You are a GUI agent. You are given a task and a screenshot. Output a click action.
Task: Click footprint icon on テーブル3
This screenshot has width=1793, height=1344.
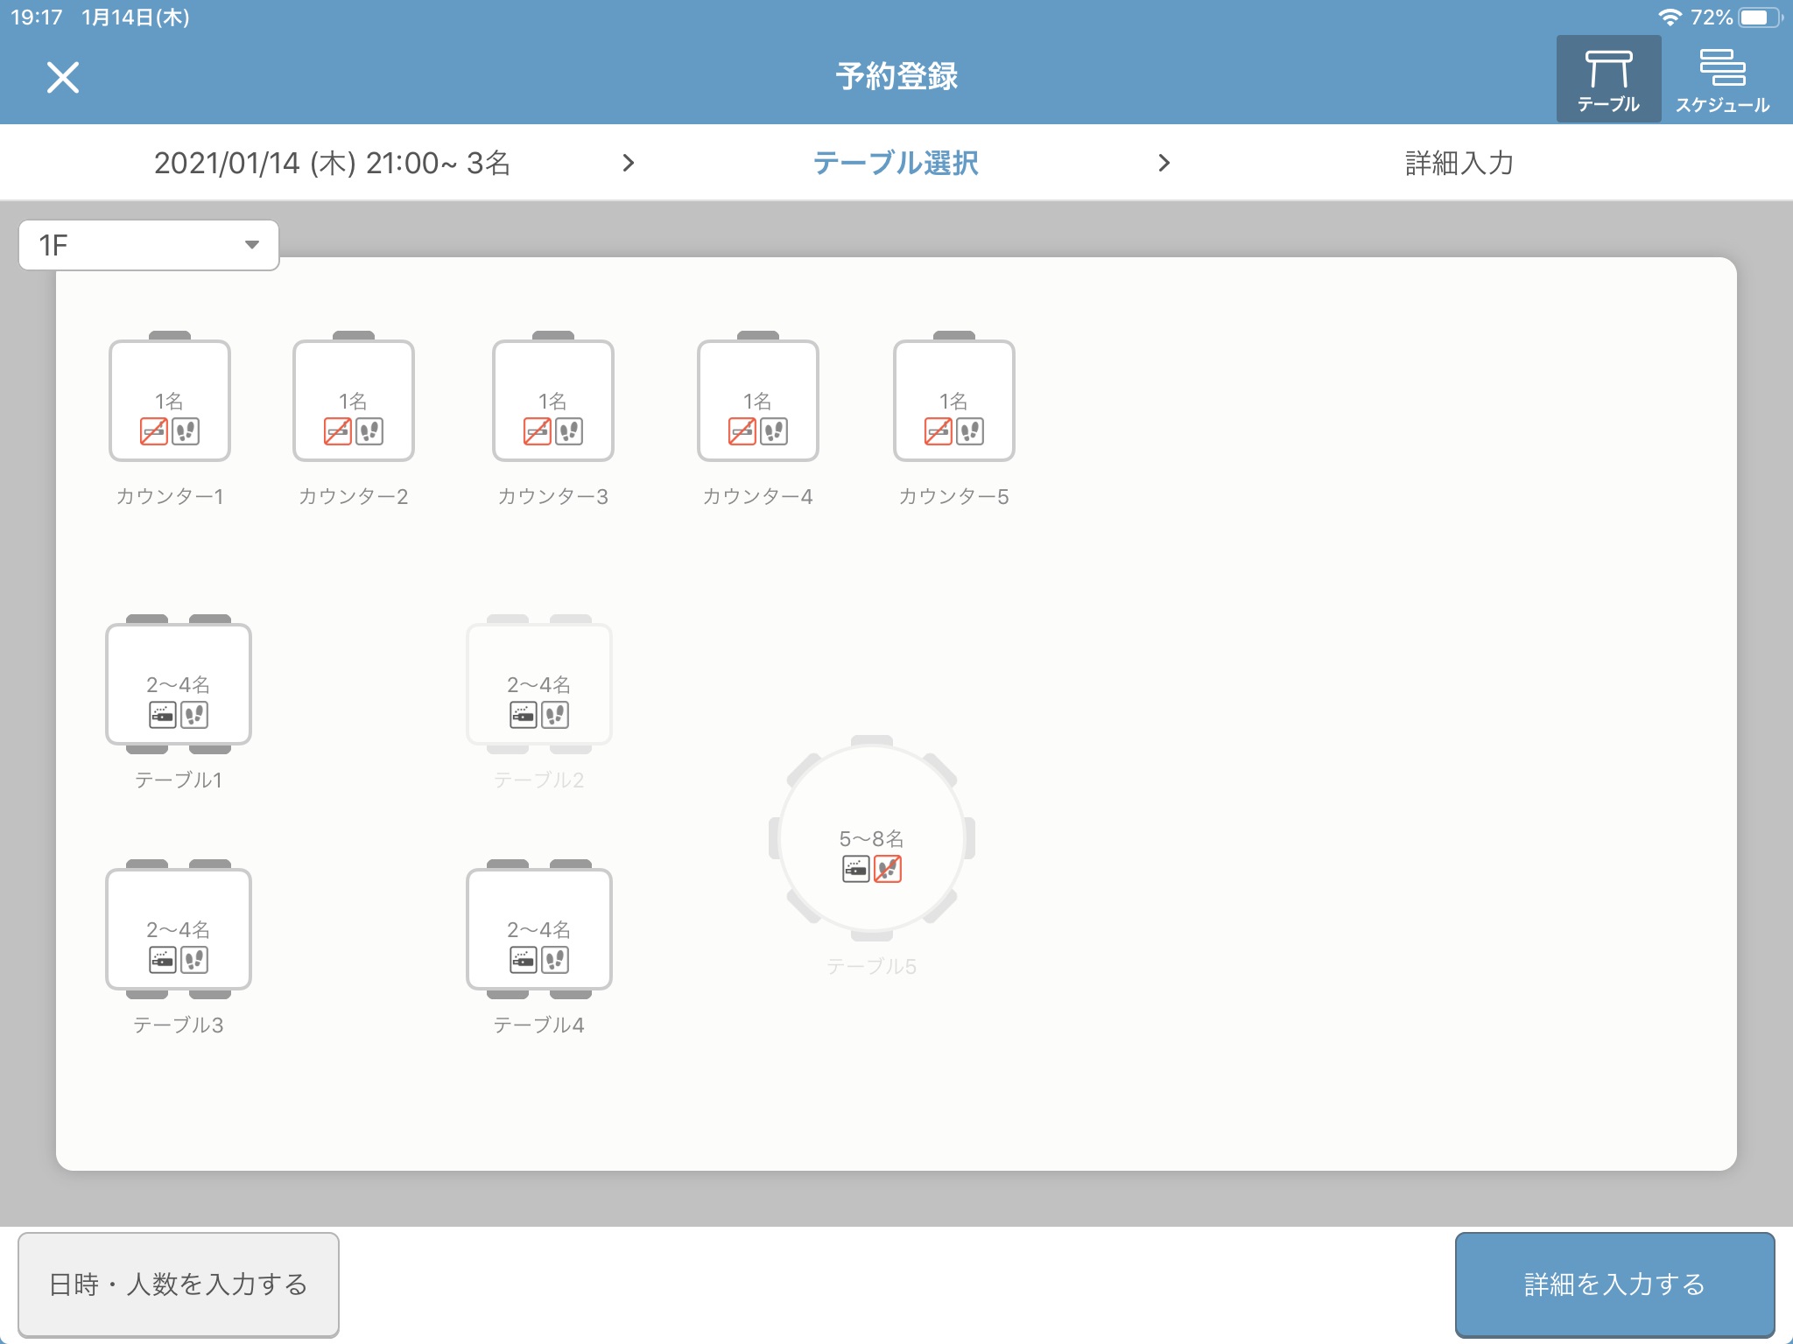click(194, 960)
